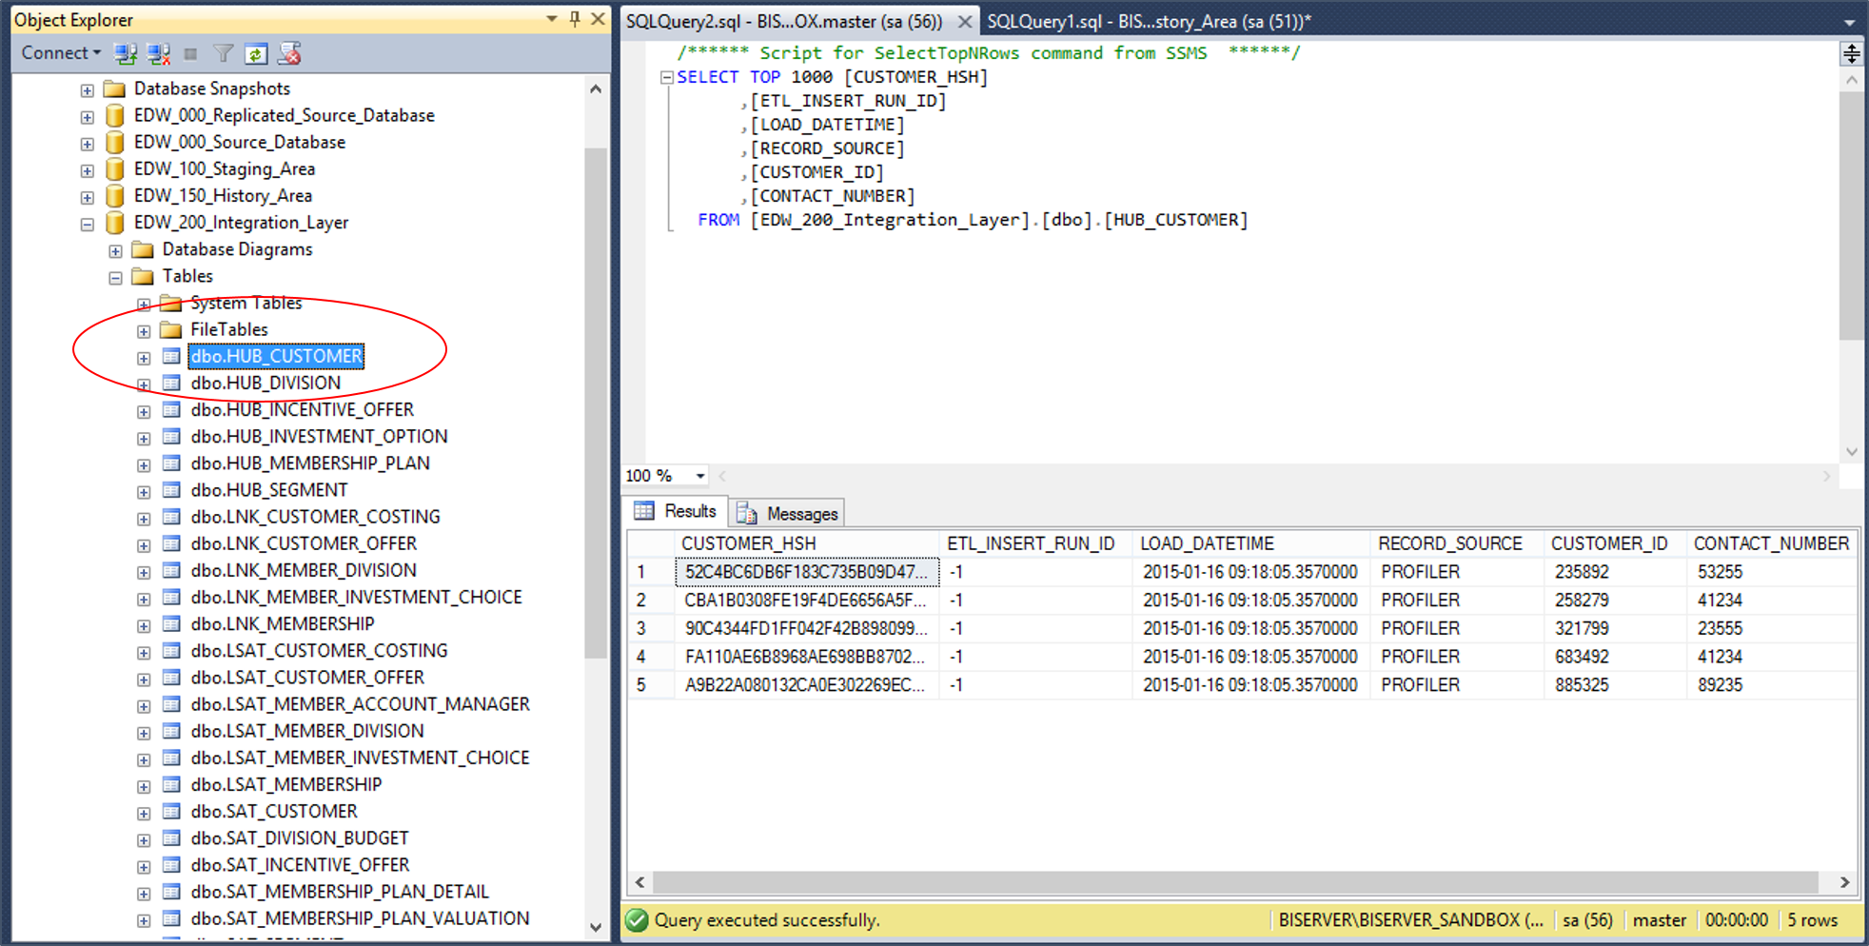The height and width of the screenshot is (946, 1869).
Task: Click the Results grid icon beside Results tab
Action: click(646, 510)
